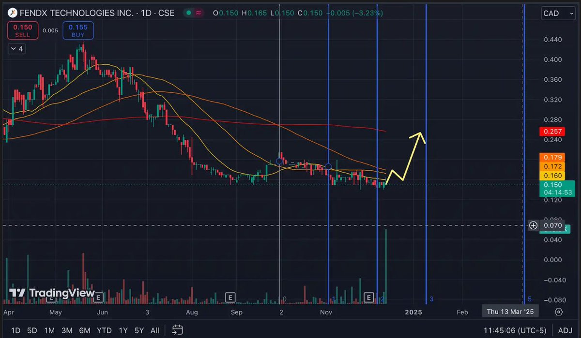Select the 1D time range

(15, 331)
